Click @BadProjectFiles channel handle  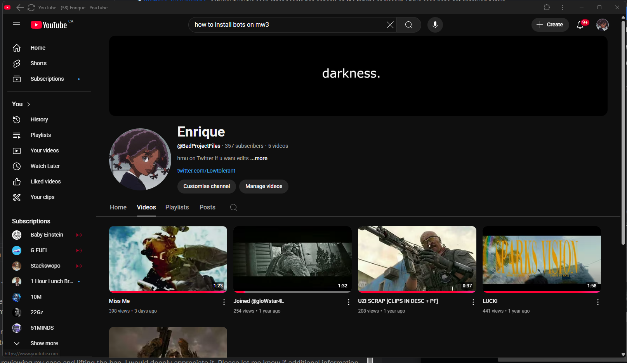click(x=199, y=146)
